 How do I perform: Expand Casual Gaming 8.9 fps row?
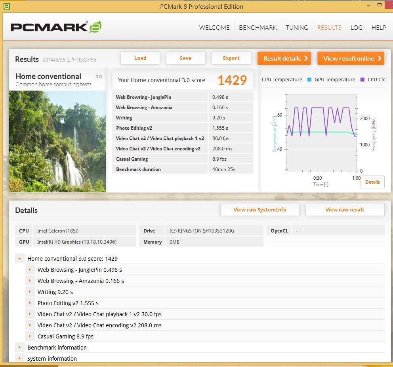30,336
